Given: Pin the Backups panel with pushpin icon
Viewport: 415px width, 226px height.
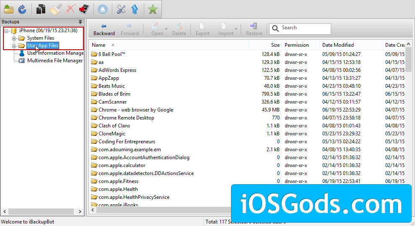Looking at the screenshot, I should [80, 22].
